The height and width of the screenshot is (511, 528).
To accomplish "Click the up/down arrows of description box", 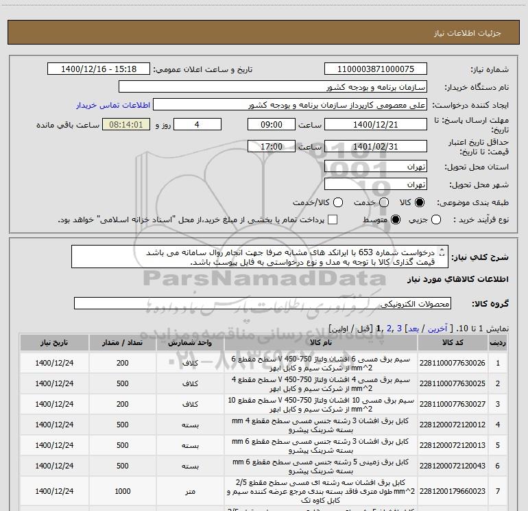I will pos(442,252).
